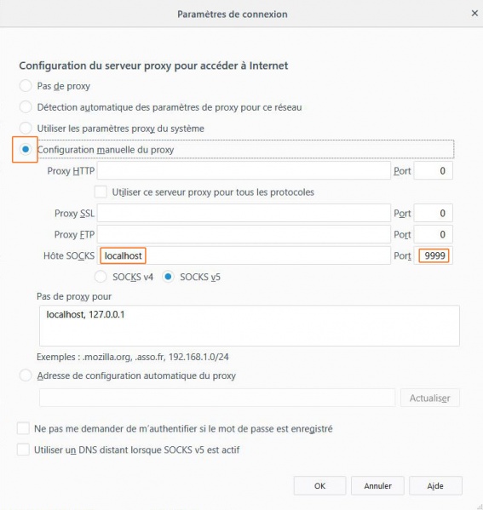Select the SOCKS v5 radio button
Screen dimensions: 483x510
click(x=168, y=277)
